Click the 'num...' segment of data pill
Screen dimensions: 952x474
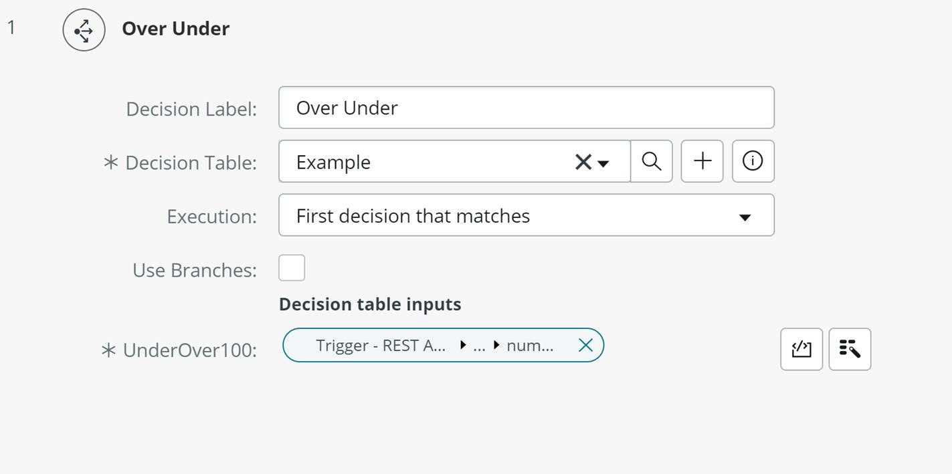[x=530, y=346]
